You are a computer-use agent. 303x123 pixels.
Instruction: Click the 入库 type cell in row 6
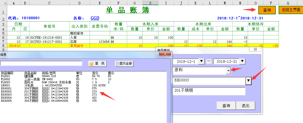click(80, 38)
